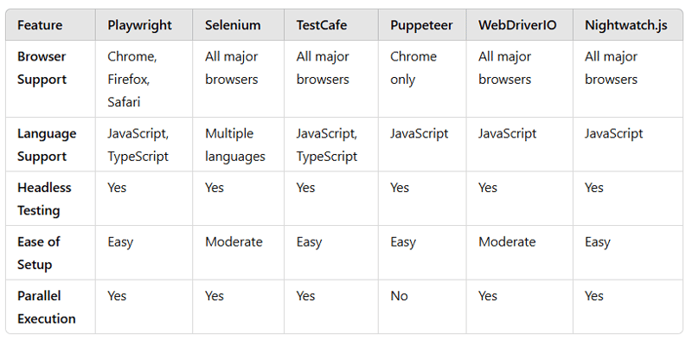Image resolution: width=692 pixels, height=341 pixels.
Task: Select the 'Chrome, Firefox, Safari' Playwright cell
Action: (x=132, y=79)
